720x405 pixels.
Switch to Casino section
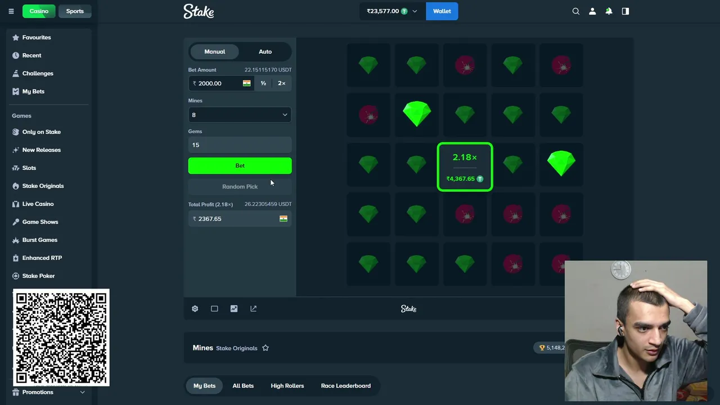[39, 11]
